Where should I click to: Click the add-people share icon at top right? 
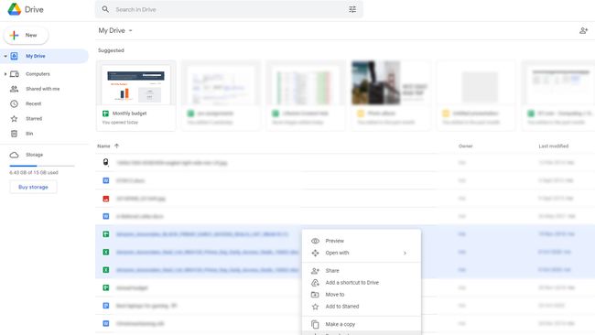point(584,30)
